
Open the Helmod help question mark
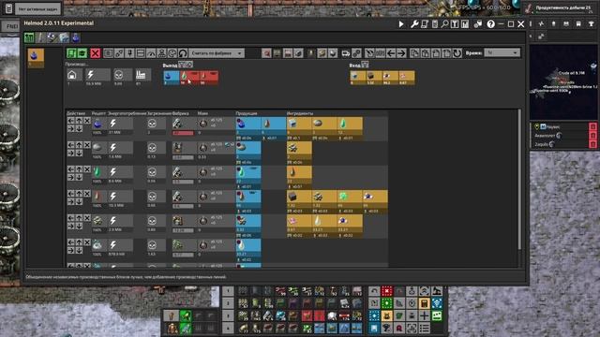point(490,24)
